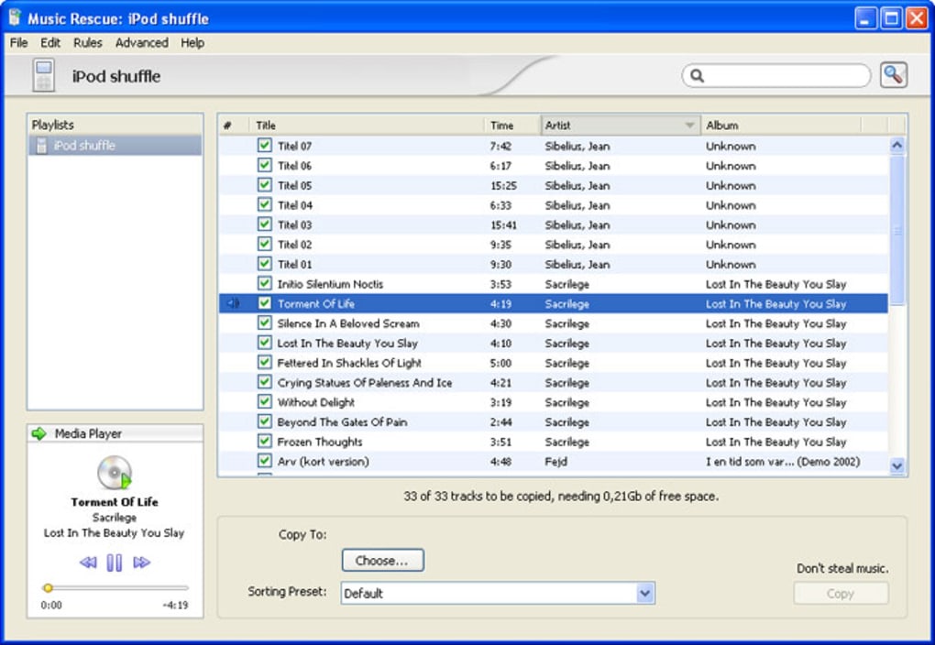
Task: Click scrollbar down arrow in track list
Action: point(896,465)
